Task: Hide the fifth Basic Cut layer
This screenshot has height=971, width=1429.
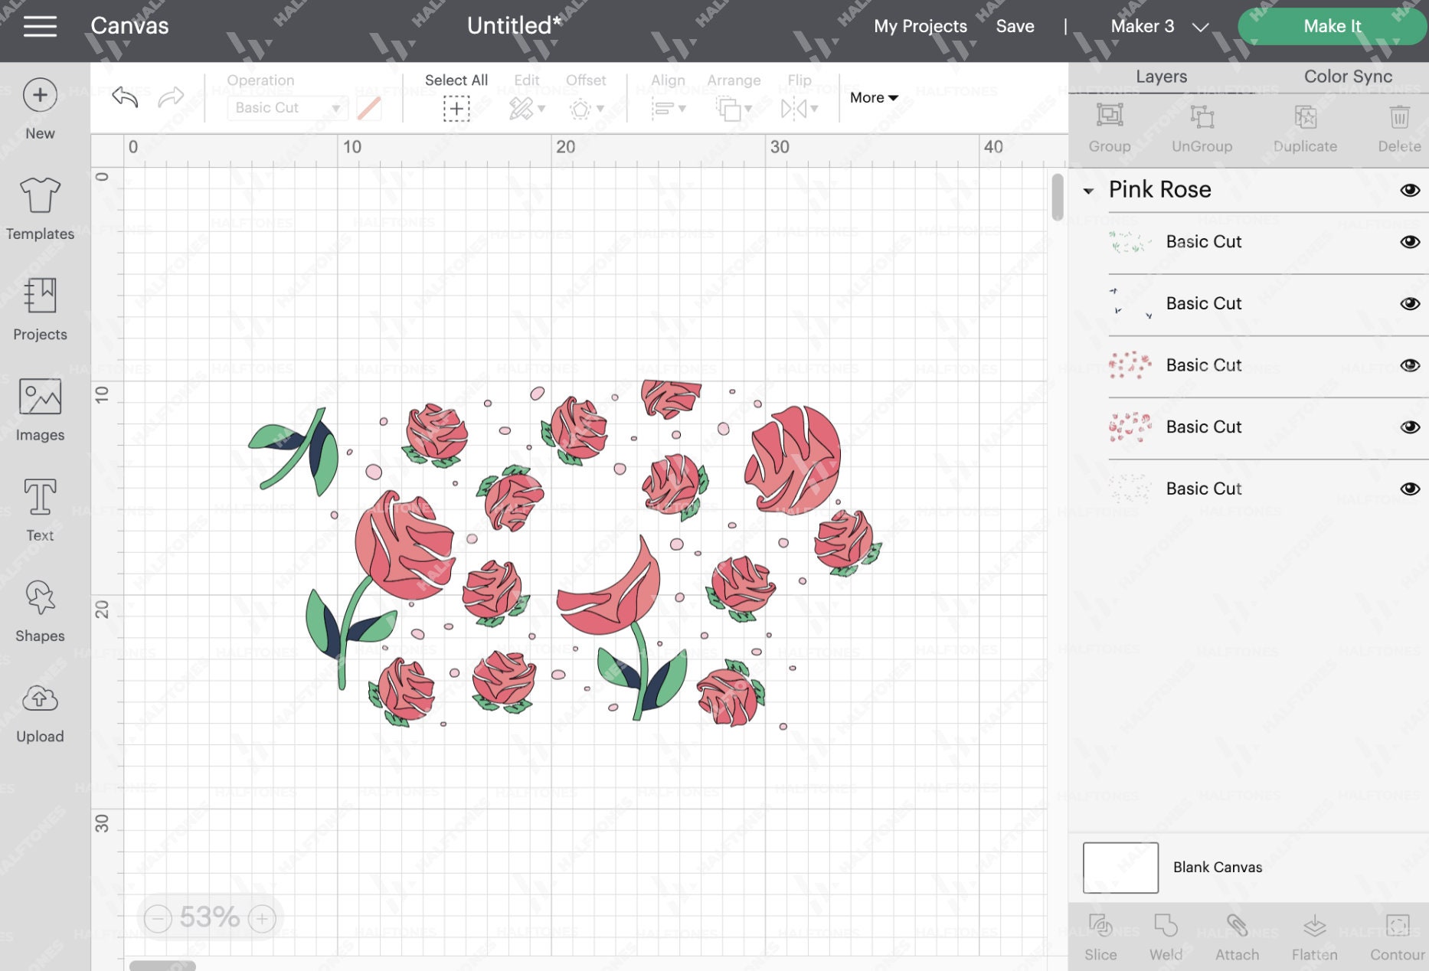Action: pyautogui.click(x=1410, y=489)
